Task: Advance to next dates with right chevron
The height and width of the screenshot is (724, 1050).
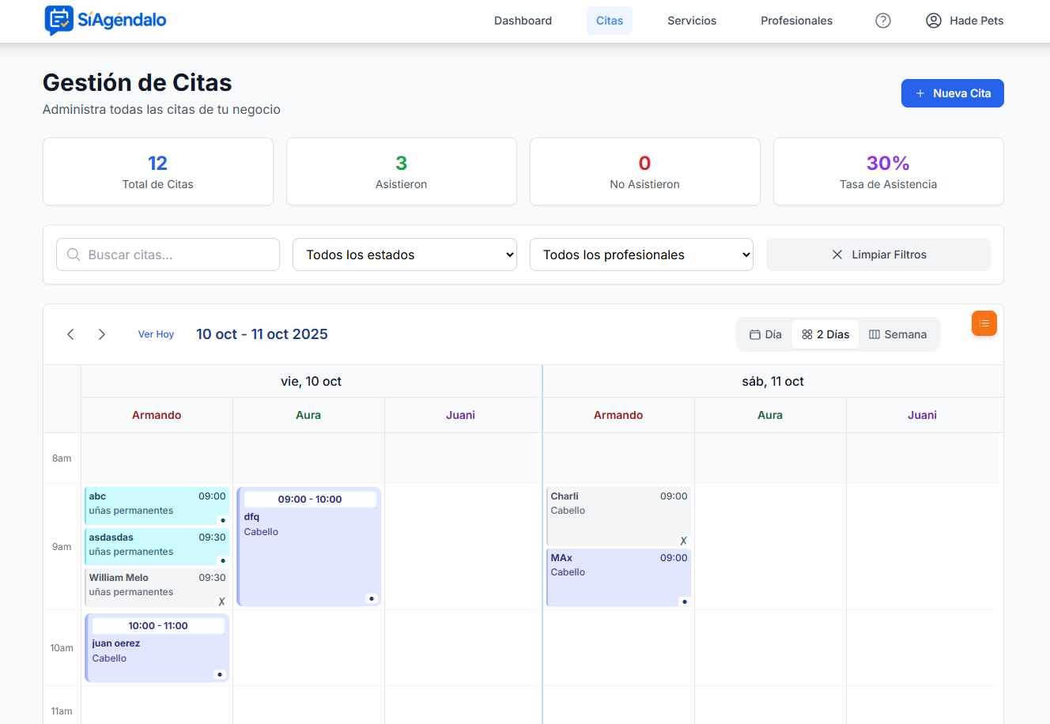Action: 102,334
